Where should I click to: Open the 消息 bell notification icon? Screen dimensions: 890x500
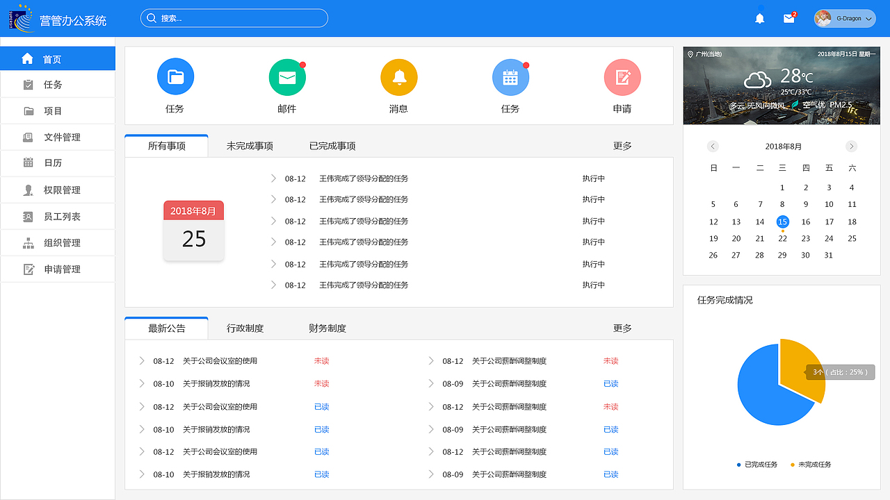pos(398,77)
